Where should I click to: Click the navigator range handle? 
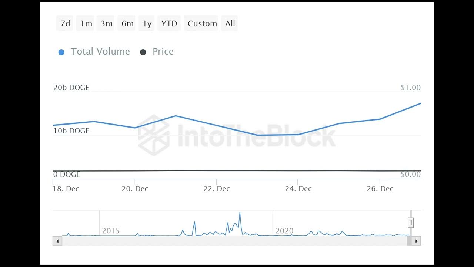point(411,223)
